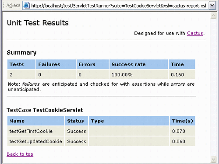Screen dimensions: 219x164
Task: Select the Status column header
Action: point(77,121)
